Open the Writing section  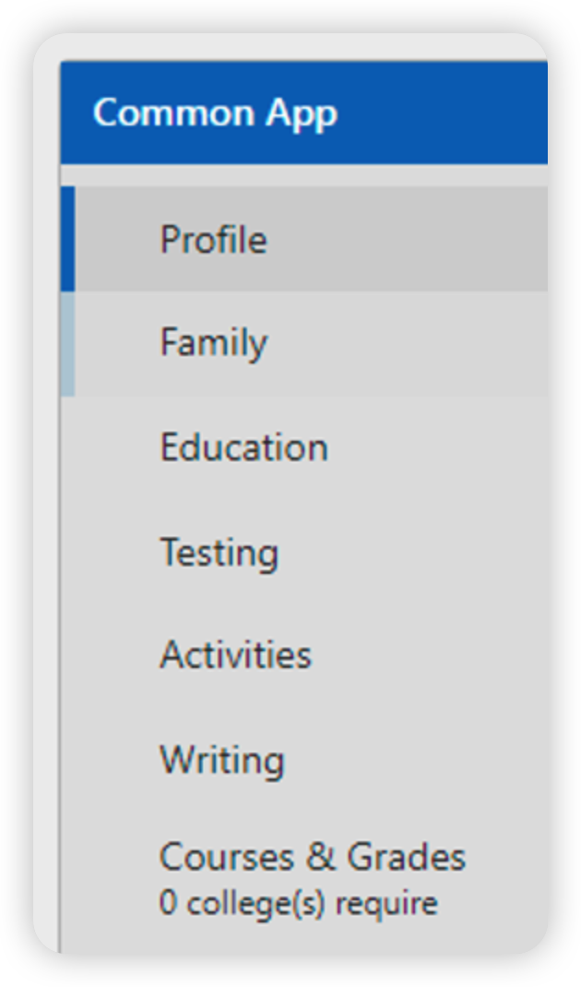(221, 760)
